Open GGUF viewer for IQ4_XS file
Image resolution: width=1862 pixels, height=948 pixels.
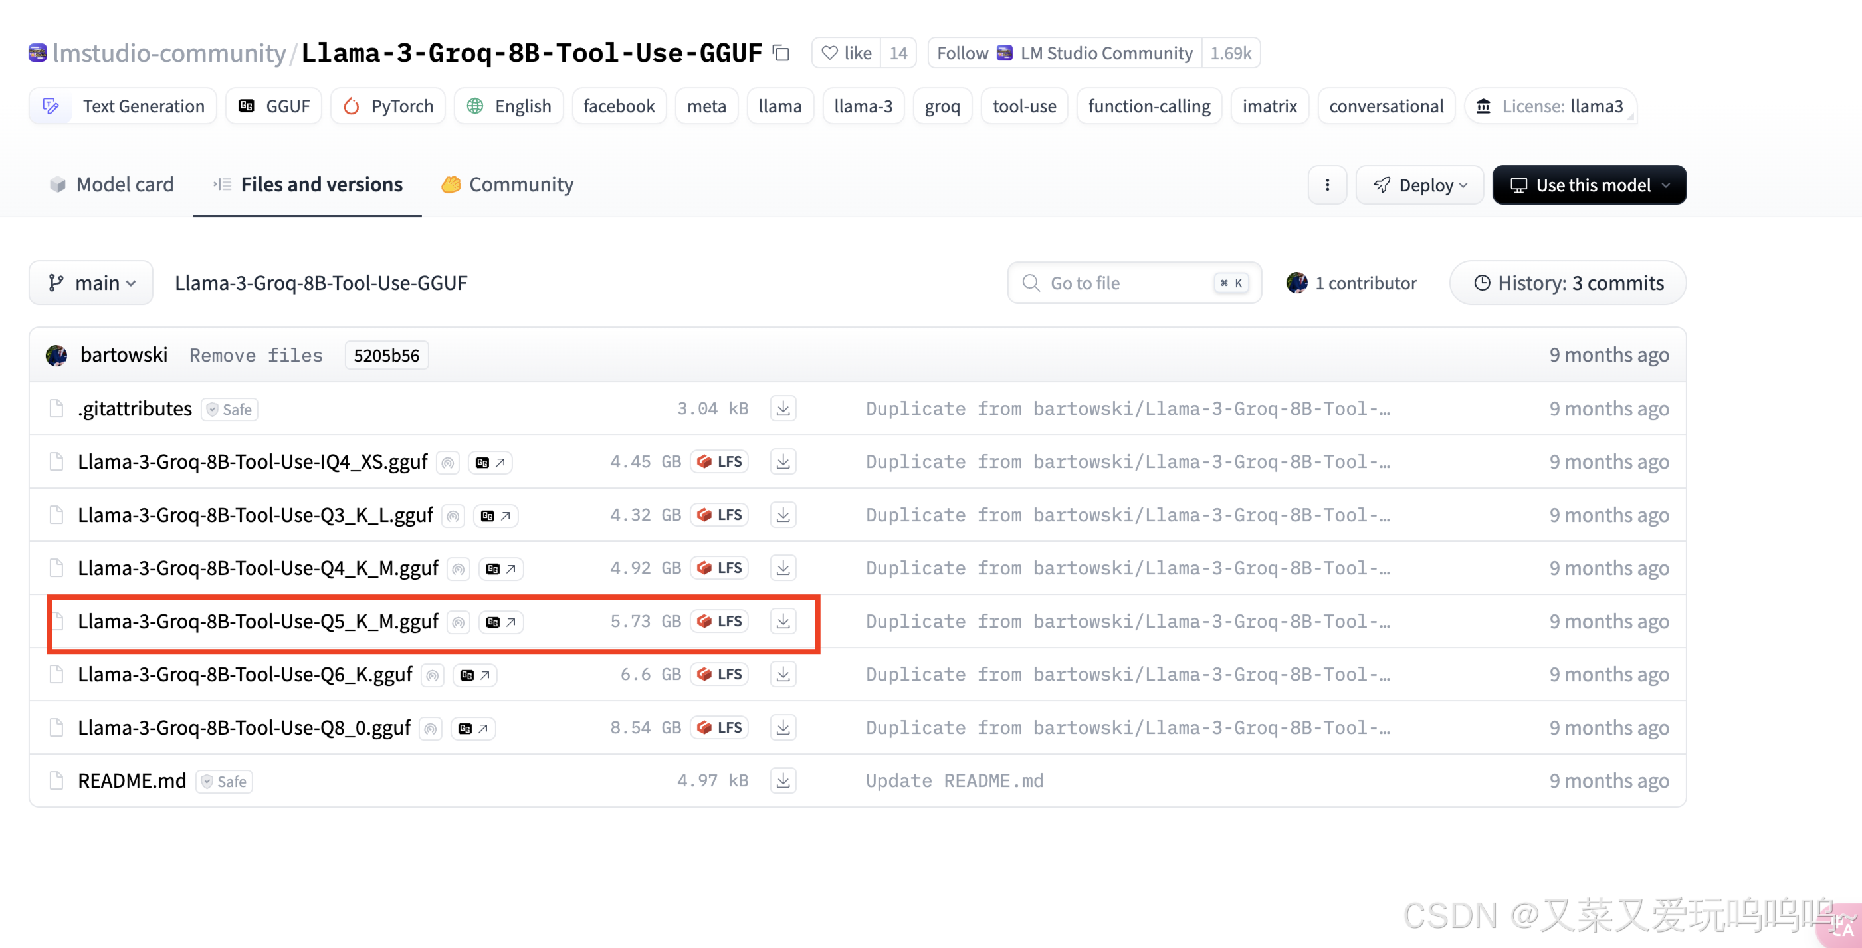point(490,462)
